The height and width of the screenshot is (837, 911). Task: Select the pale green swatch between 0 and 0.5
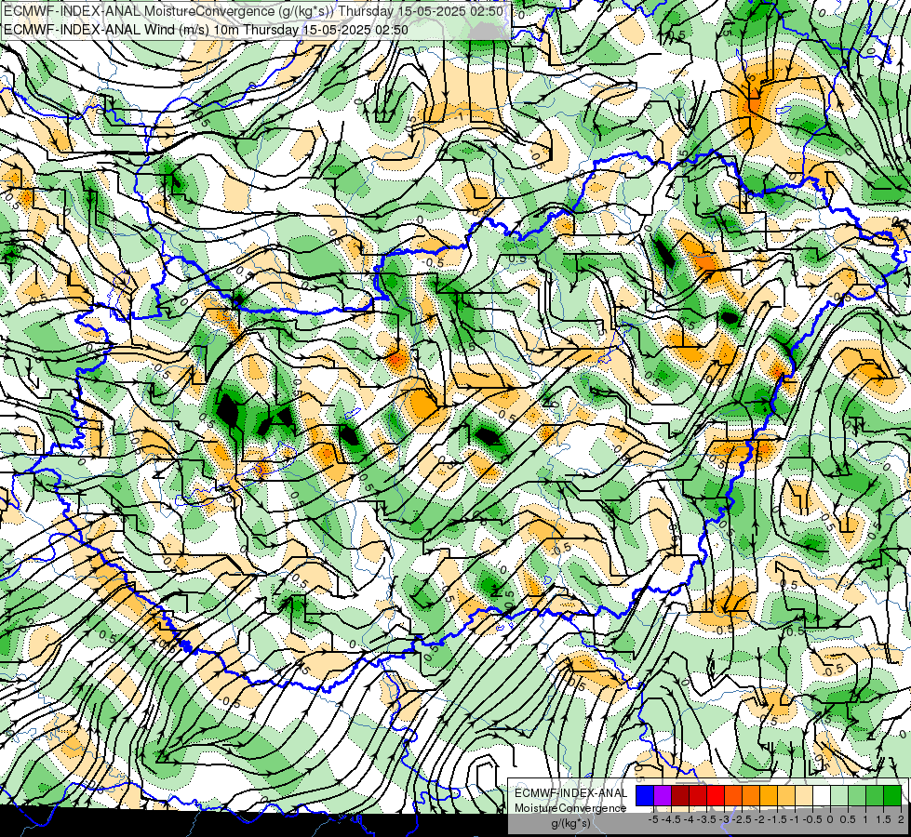[839, 795]
